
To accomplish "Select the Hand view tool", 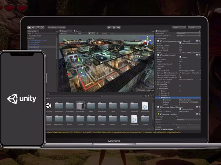I will pyautogui.click(x=29, y=28).
